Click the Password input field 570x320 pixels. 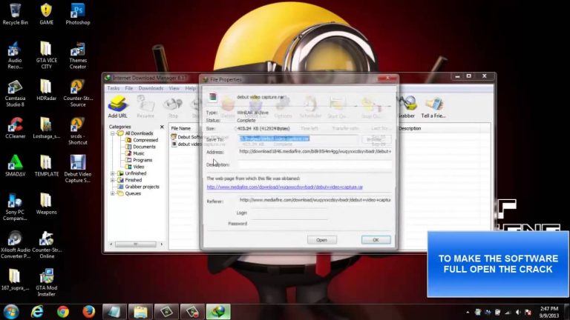(289, 224)
